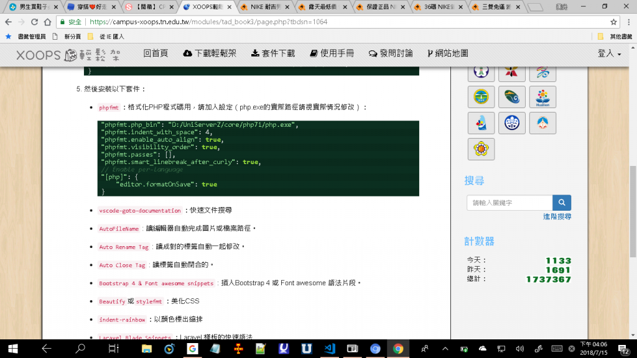Go back with browser back arrow

coord(9,22)
